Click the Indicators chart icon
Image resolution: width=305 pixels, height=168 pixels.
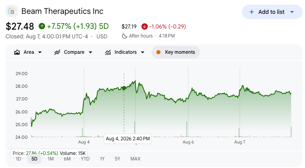(108, 52)
